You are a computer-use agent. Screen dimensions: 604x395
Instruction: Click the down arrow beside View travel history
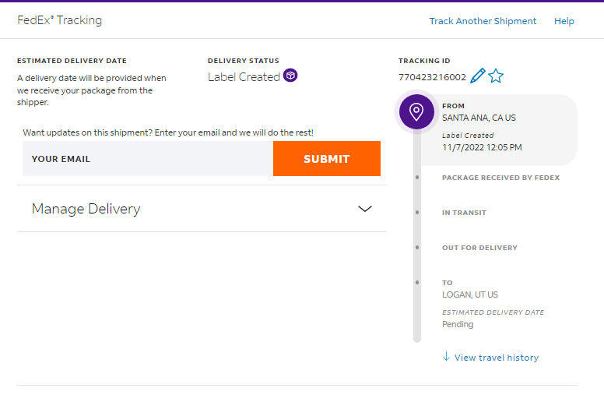(x=446, y=356)
